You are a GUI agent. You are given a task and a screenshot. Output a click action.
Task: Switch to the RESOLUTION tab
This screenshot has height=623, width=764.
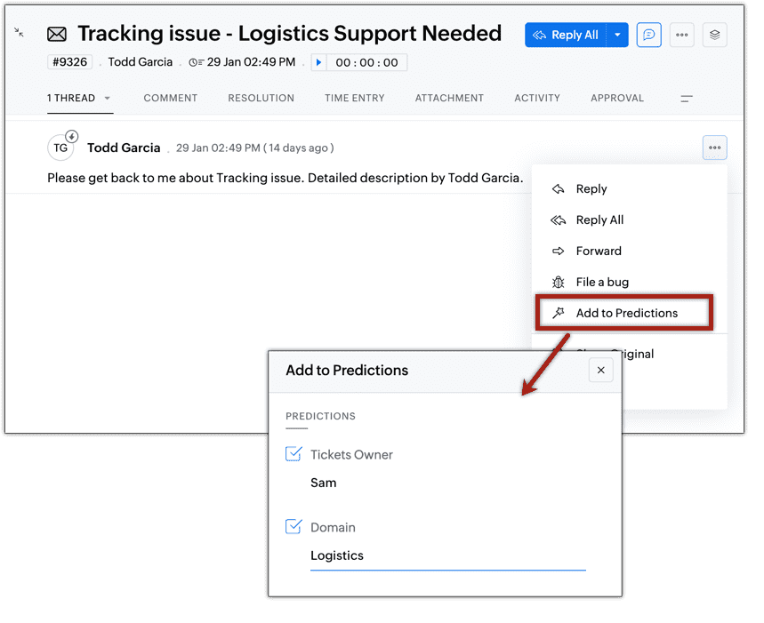coord(261,98)
